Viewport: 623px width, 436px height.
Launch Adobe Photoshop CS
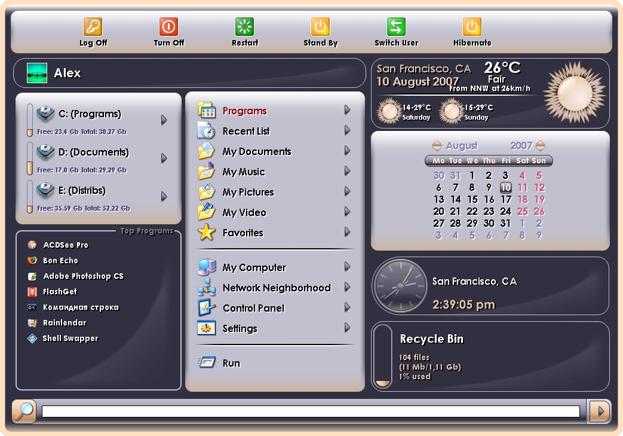tap(75, 276)
